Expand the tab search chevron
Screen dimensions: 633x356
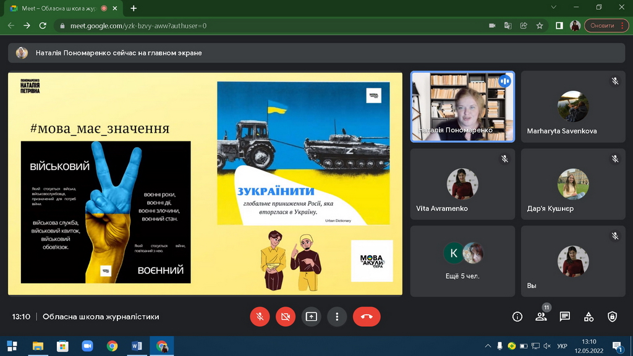coord(553,7)
